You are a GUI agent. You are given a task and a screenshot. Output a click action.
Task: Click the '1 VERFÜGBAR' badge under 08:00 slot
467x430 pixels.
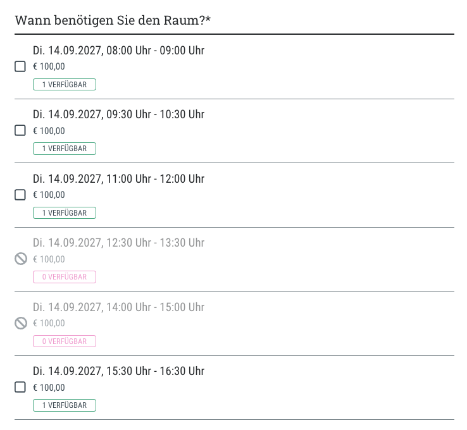(65, 85)
